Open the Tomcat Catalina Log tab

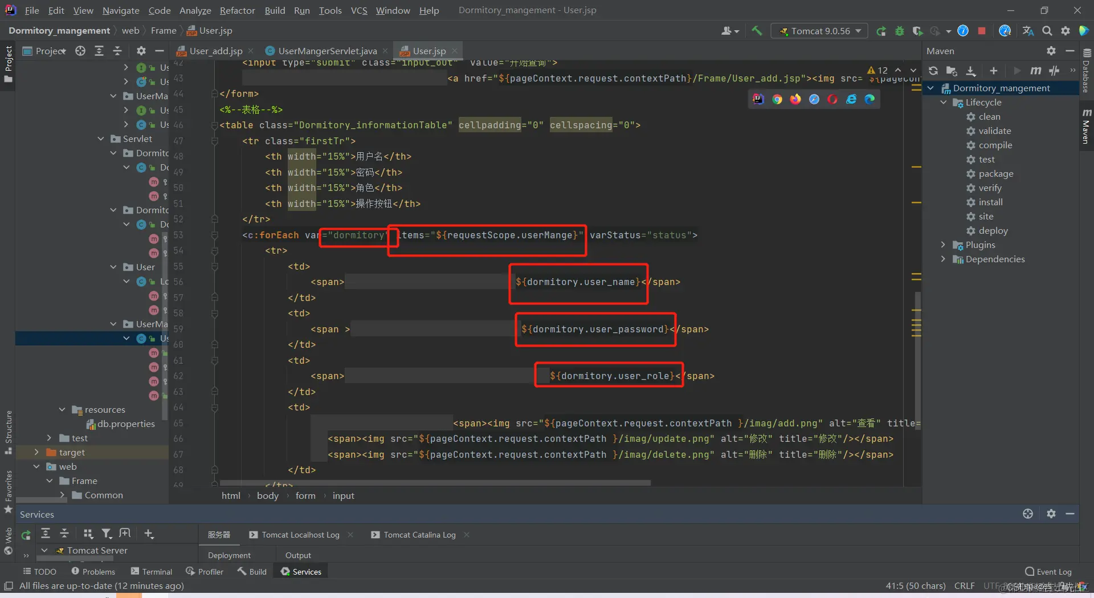click(419, 535)
